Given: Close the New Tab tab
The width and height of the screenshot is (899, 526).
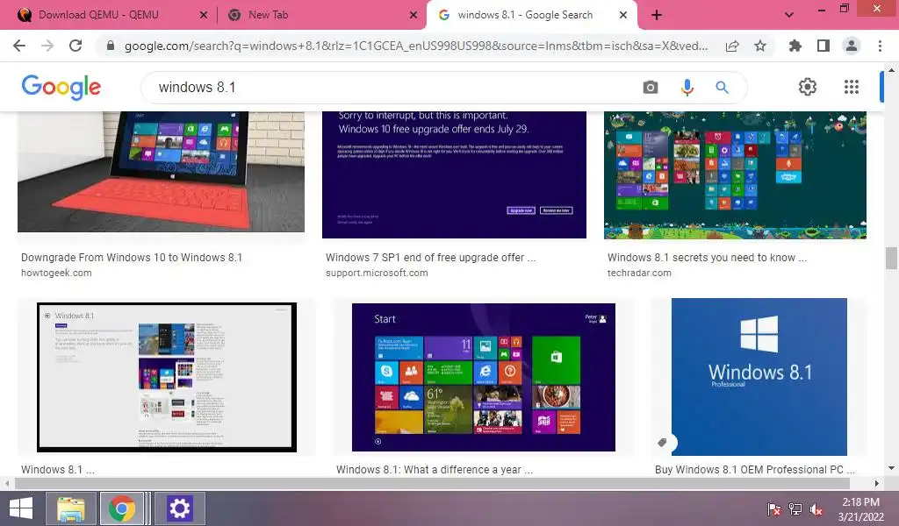Looking at the screenshot, I should point(414,16).
